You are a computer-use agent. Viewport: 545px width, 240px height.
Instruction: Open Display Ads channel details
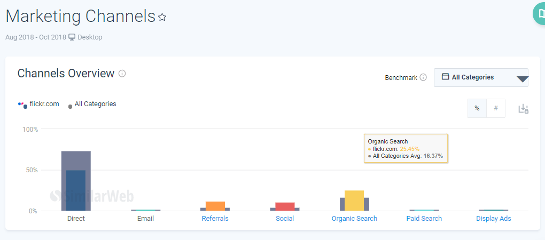click(493, 218)
